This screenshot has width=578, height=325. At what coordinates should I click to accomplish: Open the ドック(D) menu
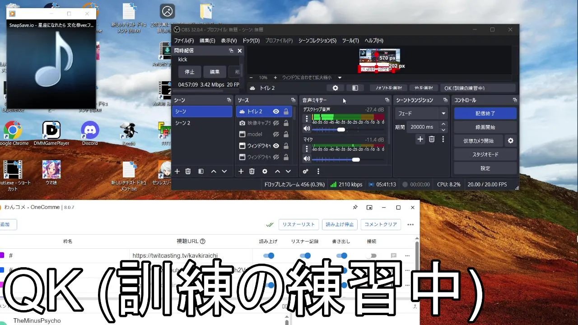click(251, 41)
